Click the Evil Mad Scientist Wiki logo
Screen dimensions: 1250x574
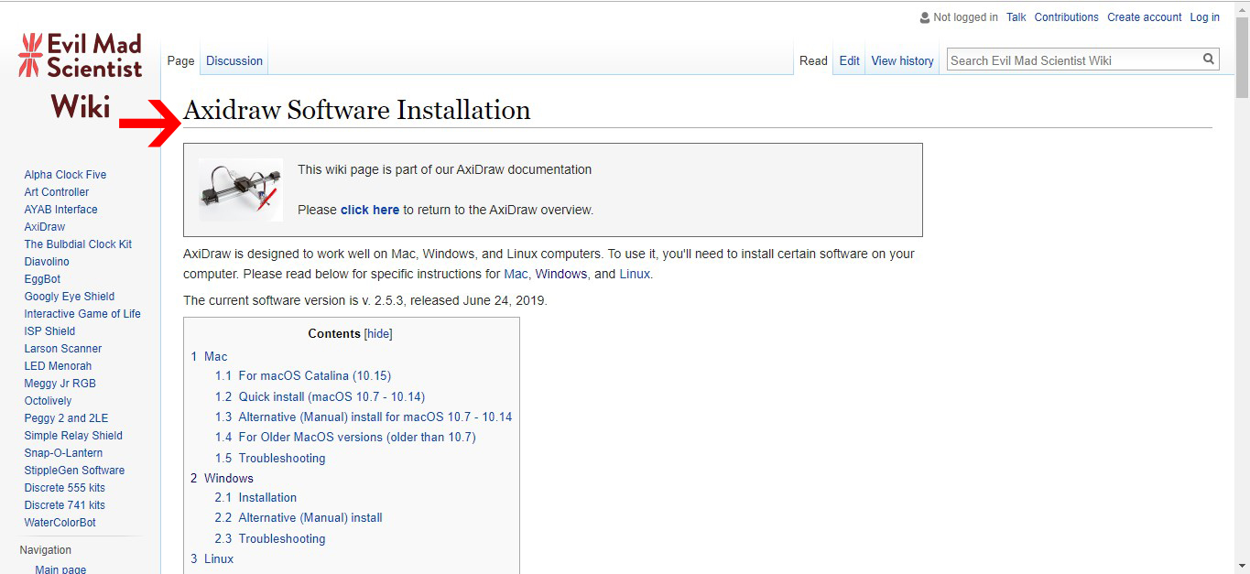(81, 75)
